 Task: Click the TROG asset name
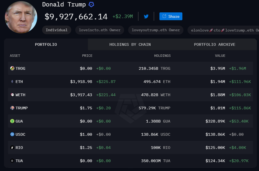[20, 68]
